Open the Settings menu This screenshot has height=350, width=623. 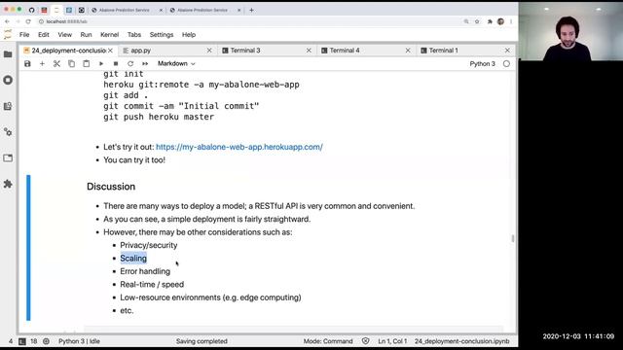click(162, 35)
